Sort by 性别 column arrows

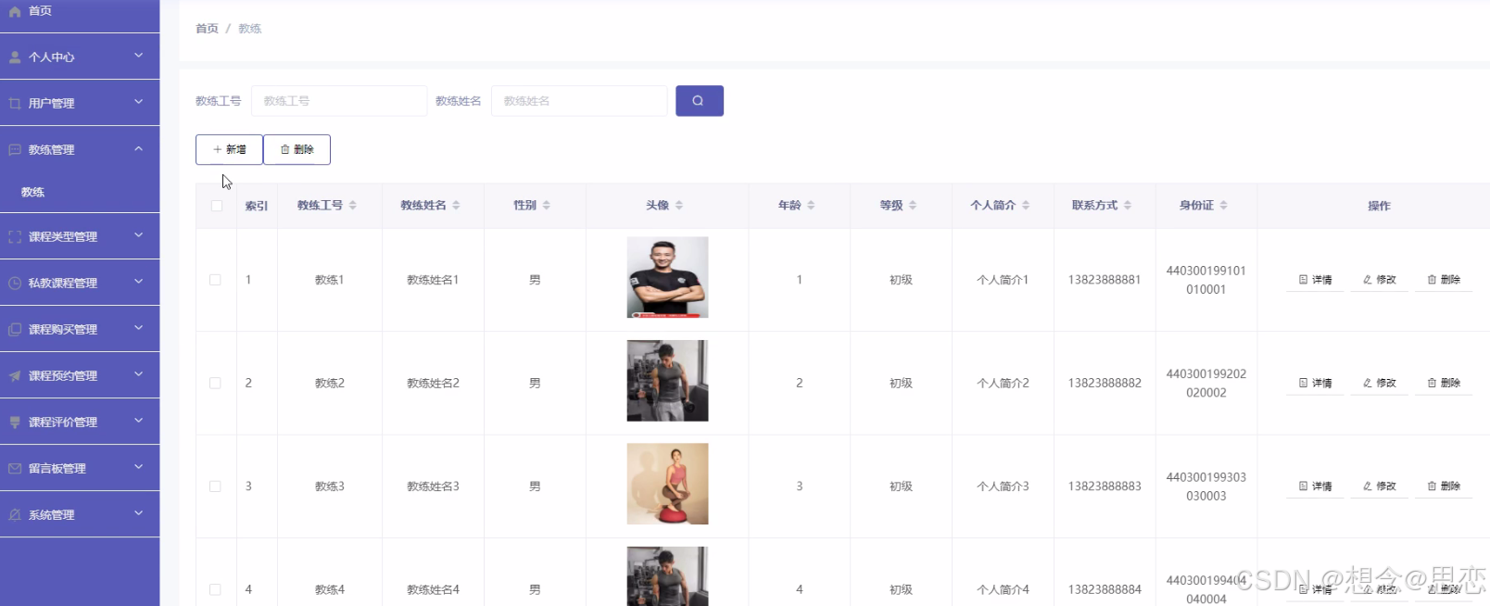point(546,206)
